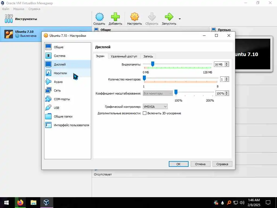Click the Общие section header in details
This screenshot has width=277, height=208.
[x=106, y=30]
